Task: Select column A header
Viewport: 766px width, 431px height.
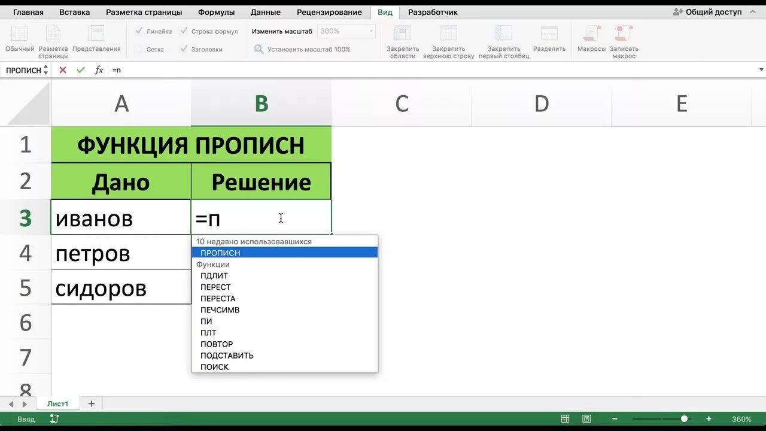Action: (x=121, y=104)
